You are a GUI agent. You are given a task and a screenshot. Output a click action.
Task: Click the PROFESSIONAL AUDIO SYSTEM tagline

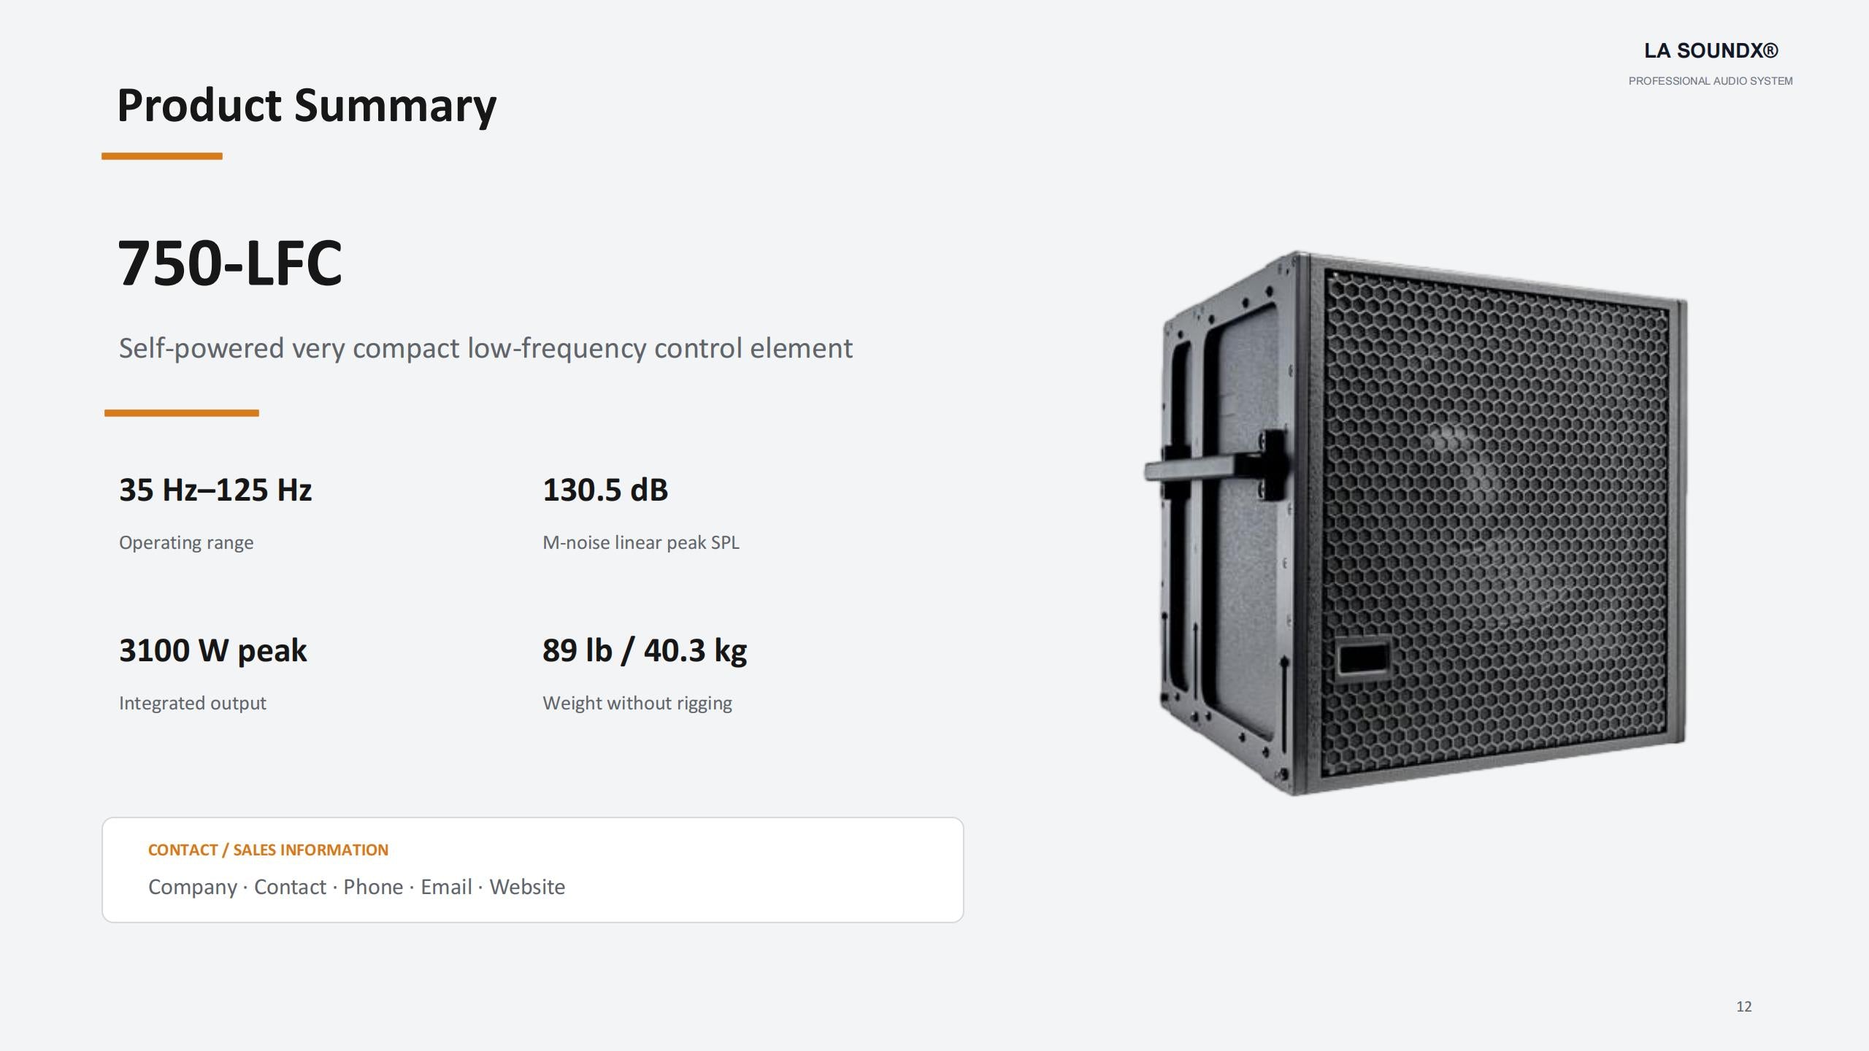coord(1710,81)
